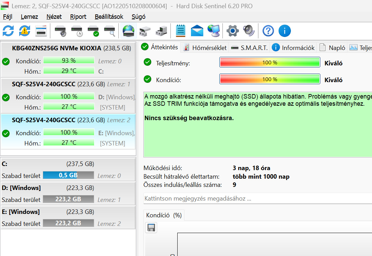Open the Súgó menu
372x256 pixels.
click(x=139, y=17)
